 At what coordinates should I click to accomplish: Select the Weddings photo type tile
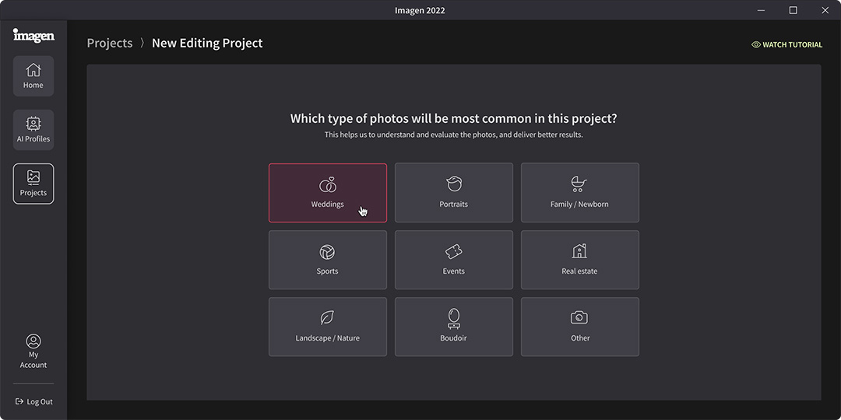coord(328,193)
